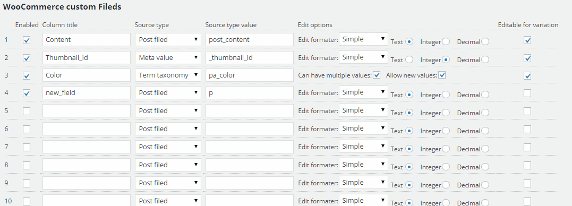Select Text radio in row 7

[x=409, y=149]
